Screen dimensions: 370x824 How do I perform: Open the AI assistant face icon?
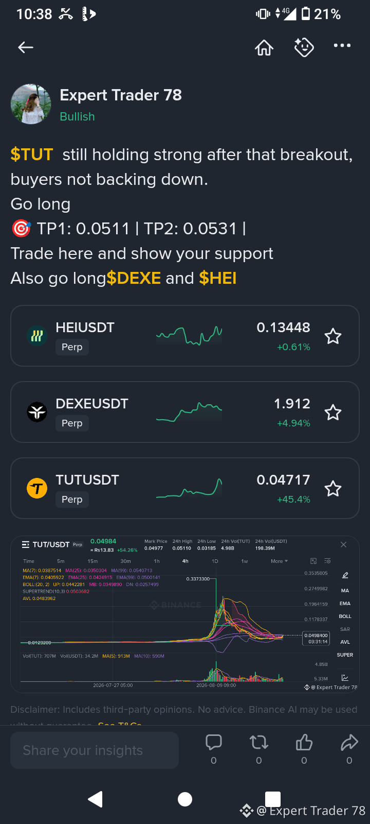[x=304, y=47]
